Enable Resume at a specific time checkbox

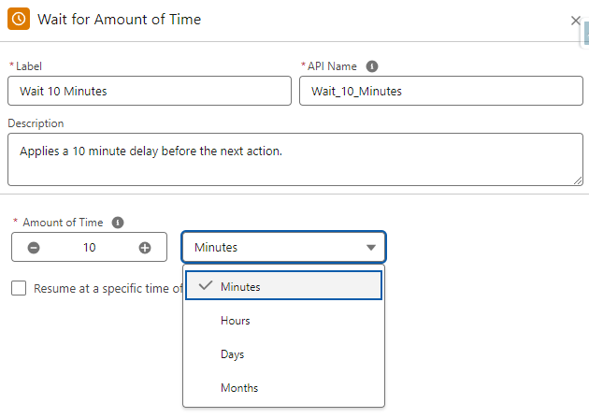click(x=19, y=288)
